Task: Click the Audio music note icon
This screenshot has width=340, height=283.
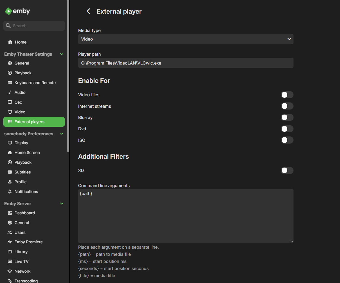Action: (10, 92)
